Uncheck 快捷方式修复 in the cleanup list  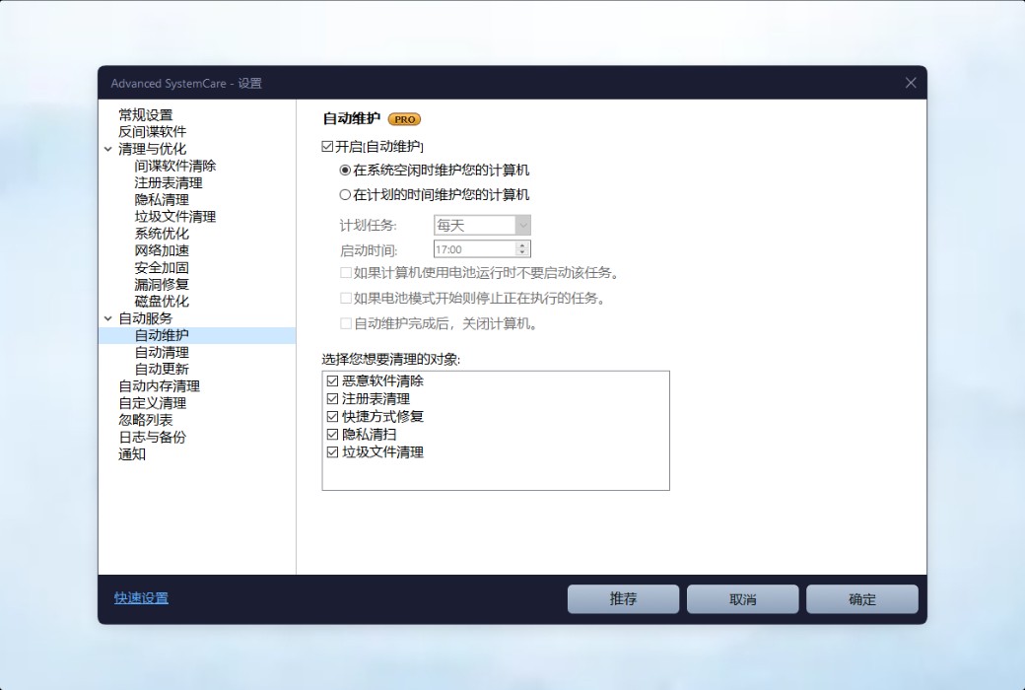coord(332,417)
